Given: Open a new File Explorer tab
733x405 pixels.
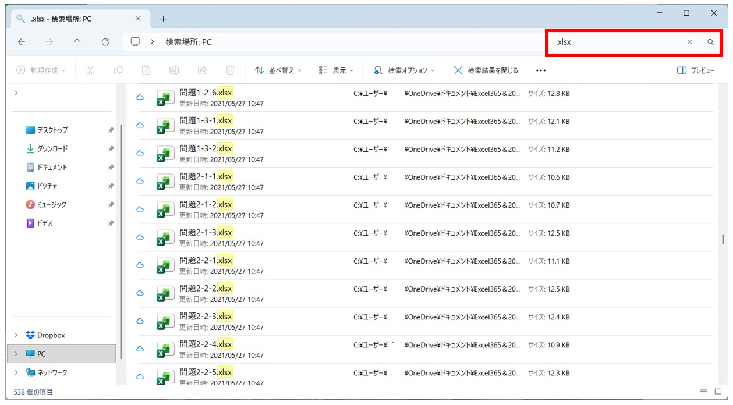Looking at the screenshot, I should tap(164, 18).
